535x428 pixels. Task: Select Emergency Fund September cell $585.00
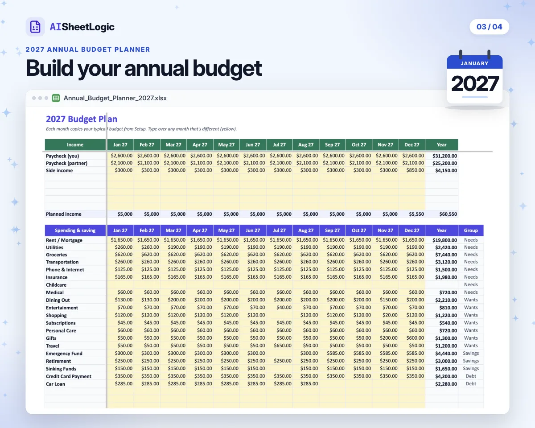tap(333, 353)
